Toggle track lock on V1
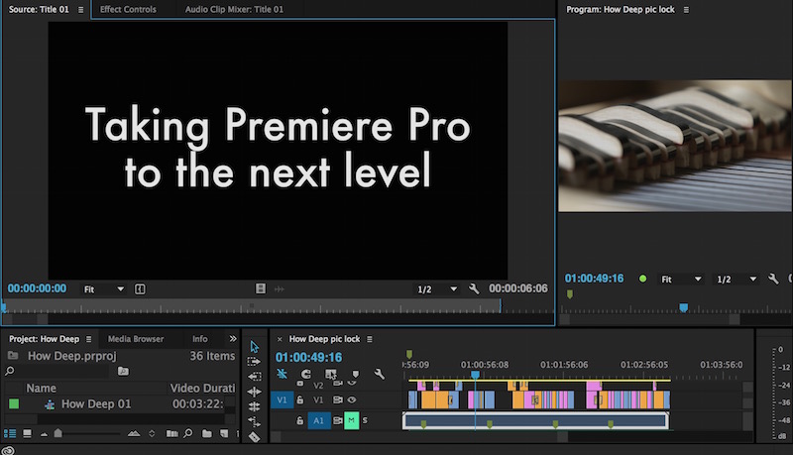 point(300,399)
